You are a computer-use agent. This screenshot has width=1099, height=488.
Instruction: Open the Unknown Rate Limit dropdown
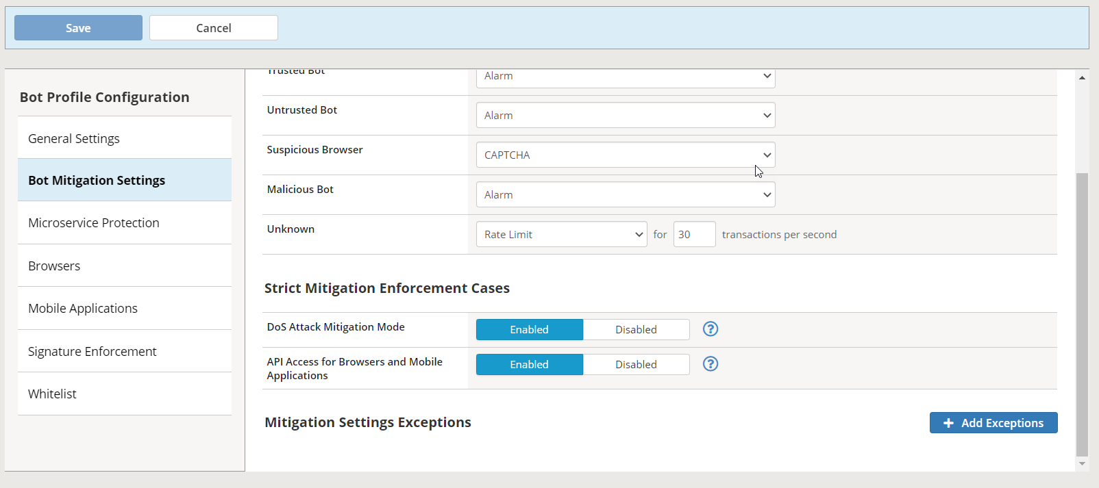[x=561, y=235]
